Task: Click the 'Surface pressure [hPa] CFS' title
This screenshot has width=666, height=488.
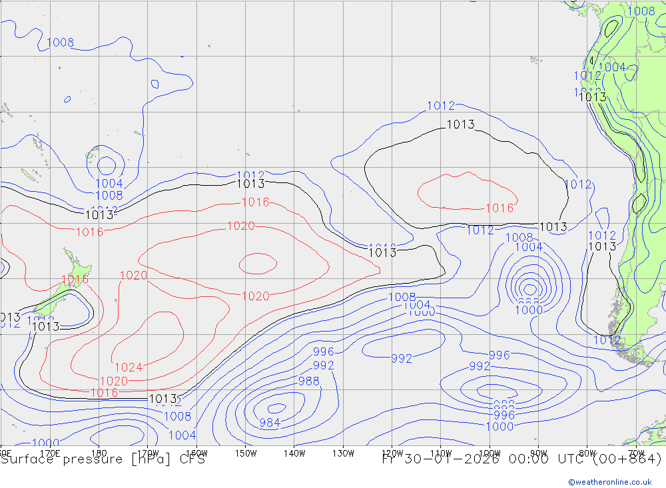Action: 103,459
